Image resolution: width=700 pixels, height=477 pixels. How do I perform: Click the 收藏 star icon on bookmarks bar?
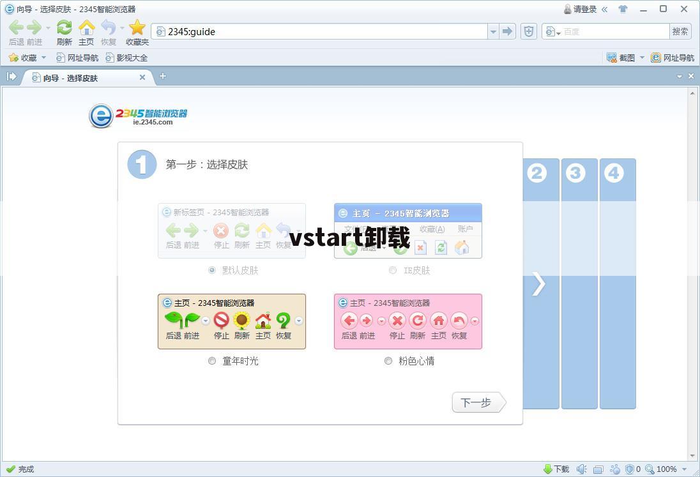click(13, 57)
